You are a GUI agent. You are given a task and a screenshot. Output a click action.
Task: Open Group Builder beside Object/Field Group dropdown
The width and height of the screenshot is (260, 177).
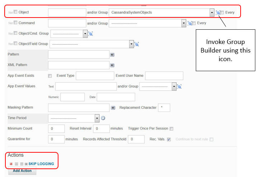(x=137, y=44)
